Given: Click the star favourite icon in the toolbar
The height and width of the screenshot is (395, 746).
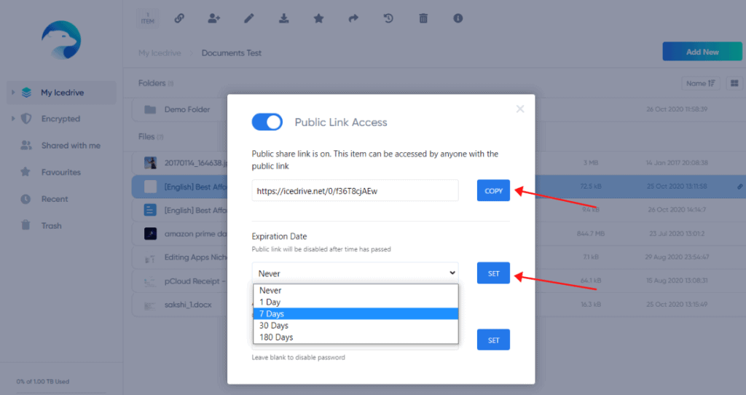Looking at the screenshot, I should [x=319, y=18].
